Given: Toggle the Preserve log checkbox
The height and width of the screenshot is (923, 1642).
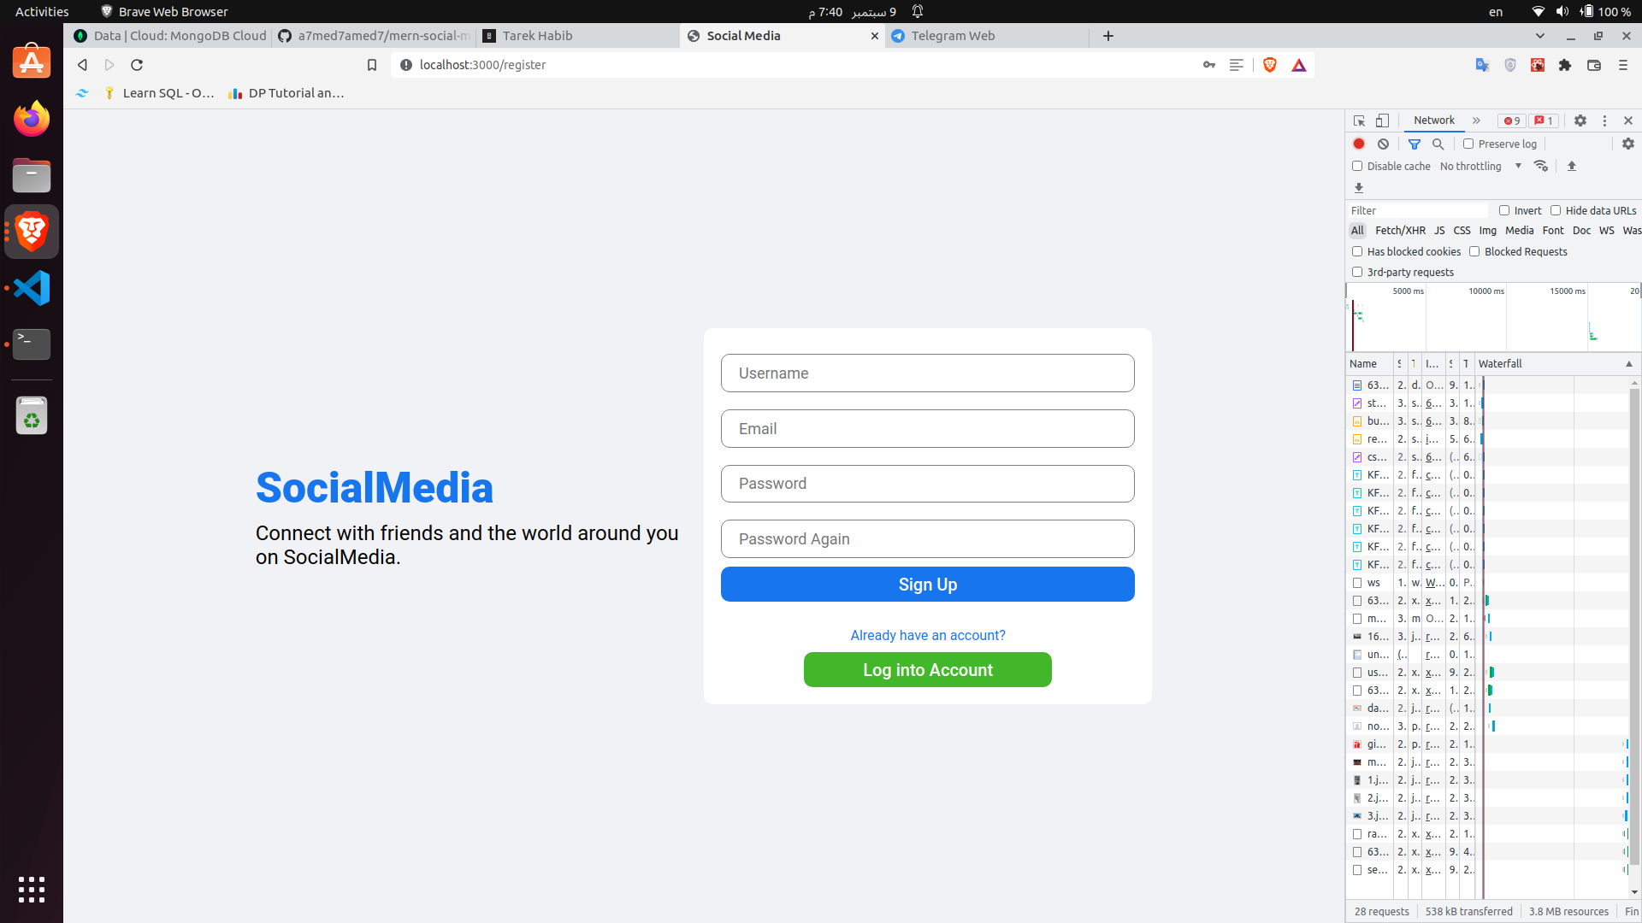Looking at the screenshot, I should coord(1466,143).
